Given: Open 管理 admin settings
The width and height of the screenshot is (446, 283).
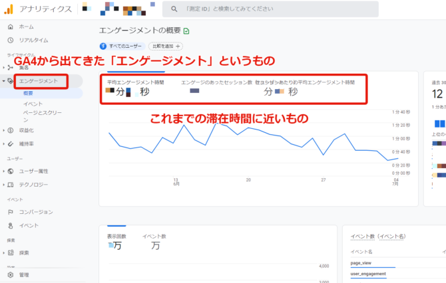Looking at the screenshot, I should point(24,275).
